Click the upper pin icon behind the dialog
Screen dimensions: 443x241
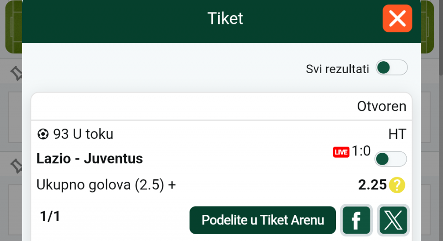(x=17, y=73)
